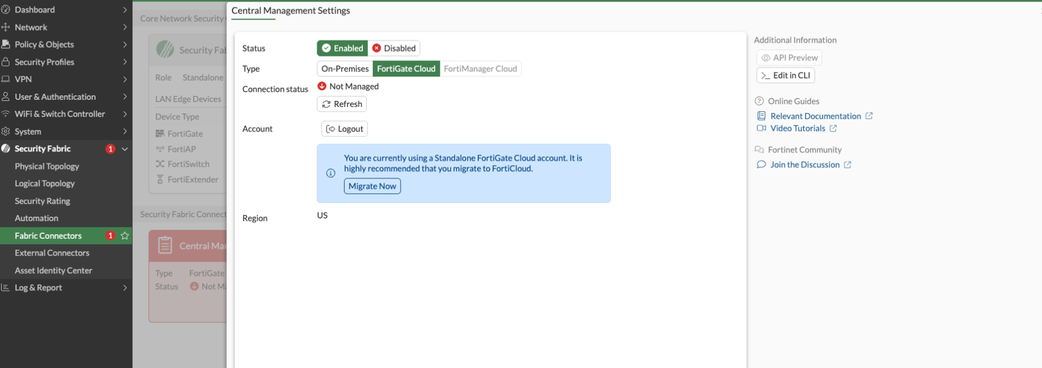The width and height of the screenshot is (1042, 368).
Task: Click the Migrate Now button
Action: point(372,186)
